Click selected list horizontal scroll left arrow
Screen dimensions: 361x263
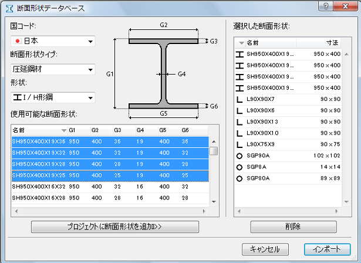[x=239, y=211]
